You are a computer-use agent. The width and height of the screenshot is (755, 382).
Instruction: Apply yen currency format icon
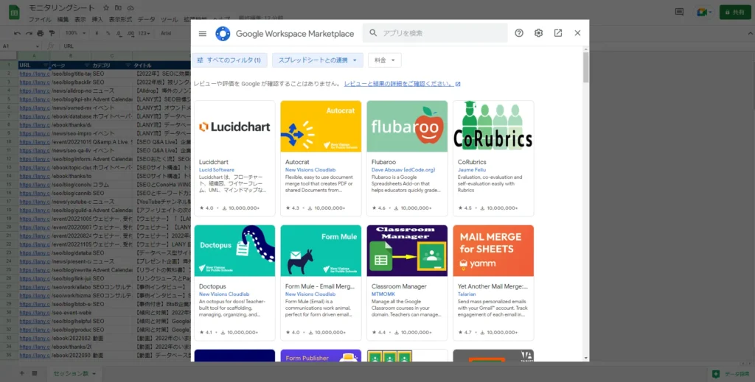(97, 33)
